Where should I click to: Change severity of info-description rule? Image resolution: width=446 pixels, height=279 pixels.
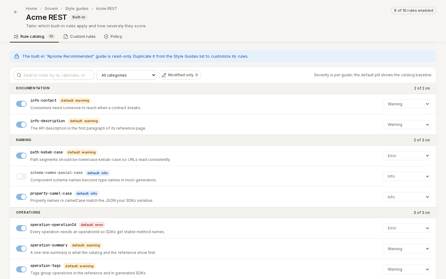[x=406, y=125]
